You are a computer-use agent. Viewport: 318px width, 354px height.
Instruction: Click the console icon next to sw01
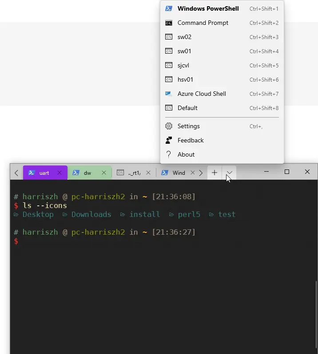169,51
